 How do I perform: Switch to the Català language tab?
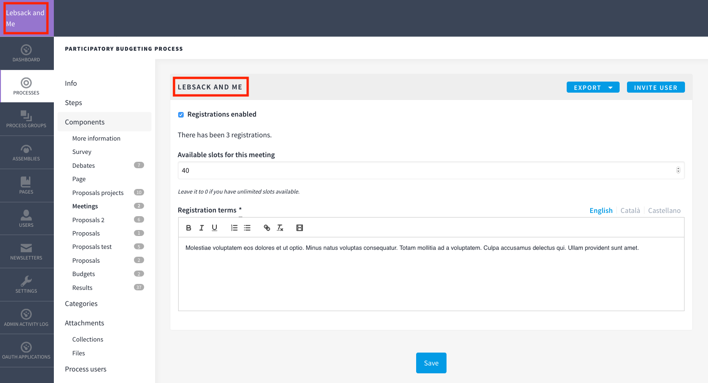[630, 211]
